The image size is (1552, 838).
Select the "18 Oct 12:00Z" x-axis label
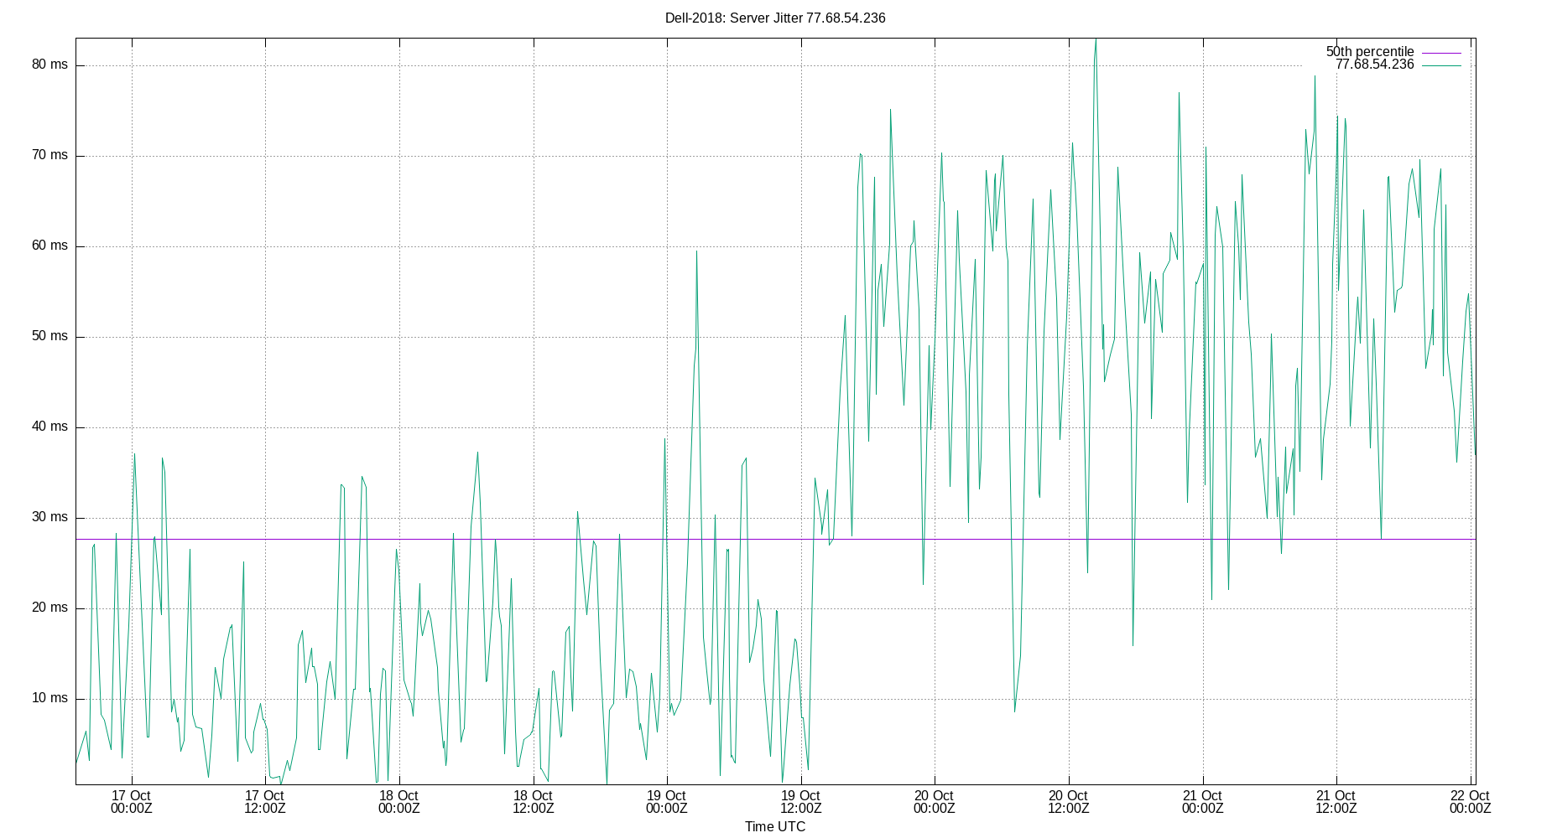click(533, 802)
